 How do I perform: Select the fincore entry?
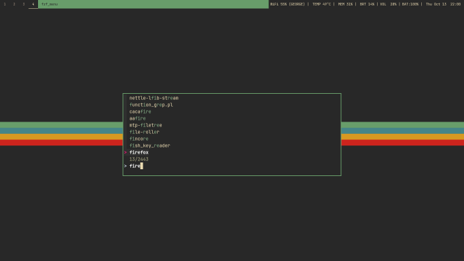click(139, 139)
